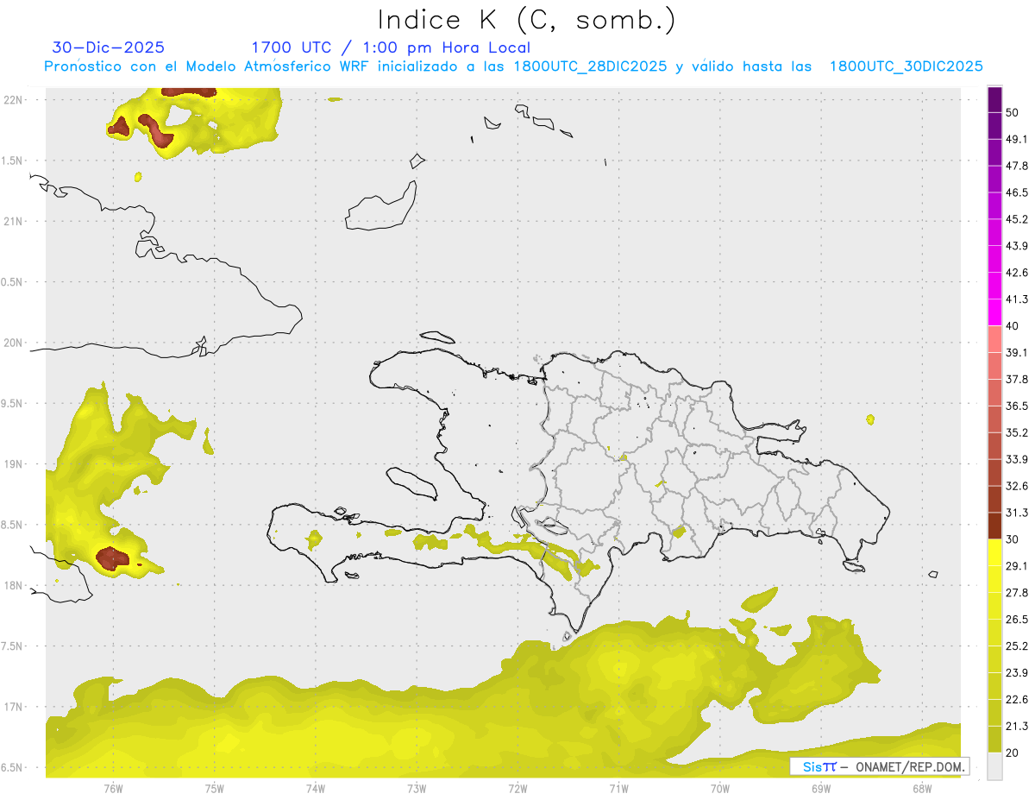1035x800 pixels.
Task: Select the '25.2' color scale value
Action: click(1017, 646)
